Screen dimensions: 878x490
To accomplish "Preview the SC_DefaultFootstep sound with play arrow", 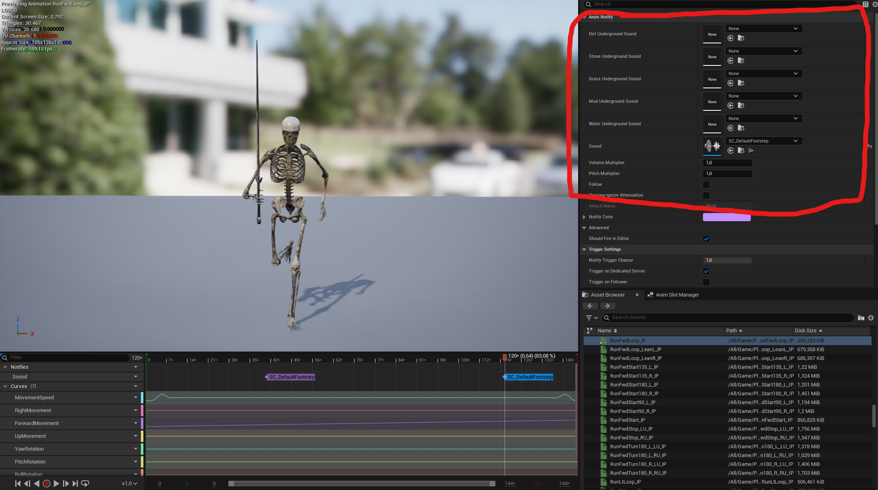I will [x=751, y=150].
